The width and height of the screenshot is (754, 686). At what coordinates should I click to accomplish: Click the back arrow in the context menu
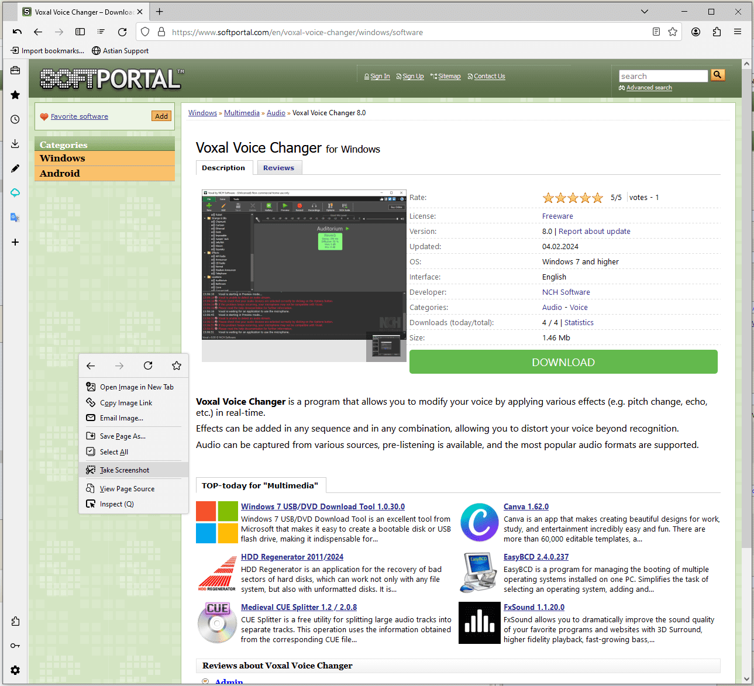(x=91, y=366)
